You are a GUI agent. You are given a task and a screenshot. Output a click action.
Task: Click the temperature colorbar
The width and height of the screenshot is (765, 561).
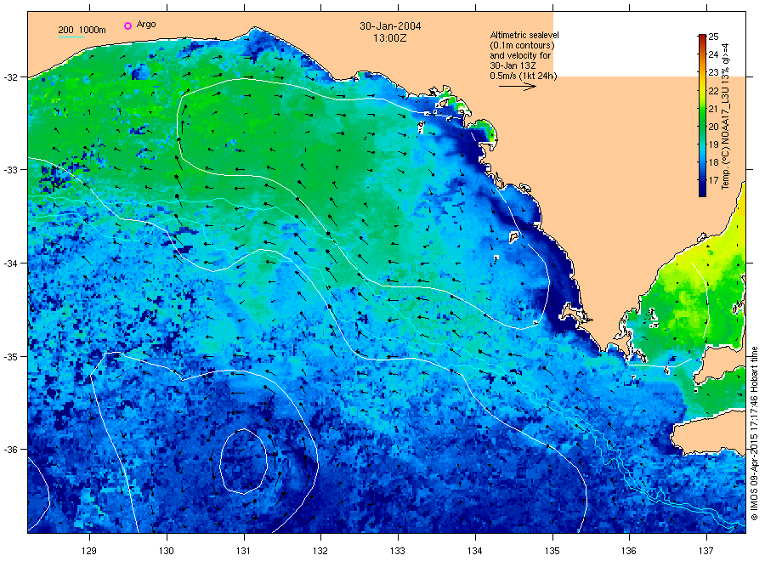pyautogui.click(x=702, y=116)
